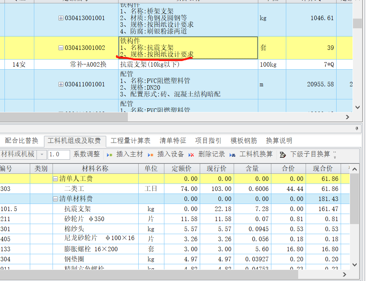The width and height of the screenshot is (366, 281).
Task: Switch to the 配合比替换 tab
Action: (22, 141)
